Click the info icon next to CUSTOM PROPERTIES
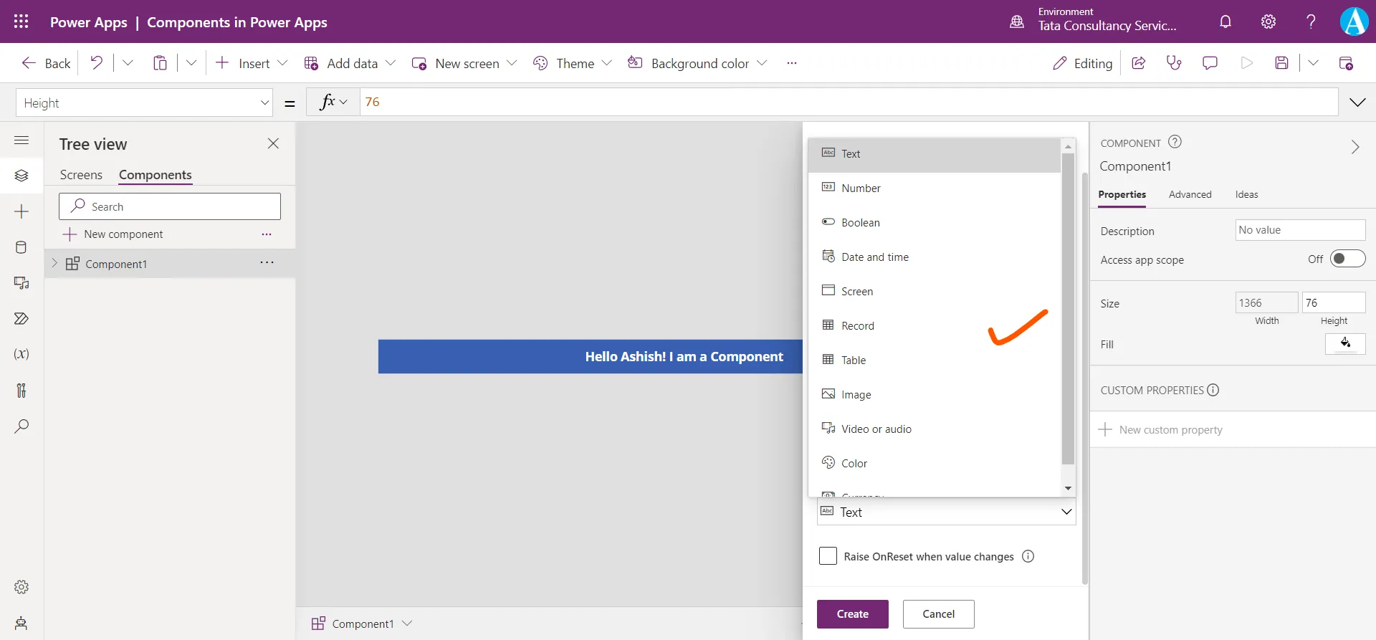This screenshot has height=640, width=1376. [x=1213, y=390]
